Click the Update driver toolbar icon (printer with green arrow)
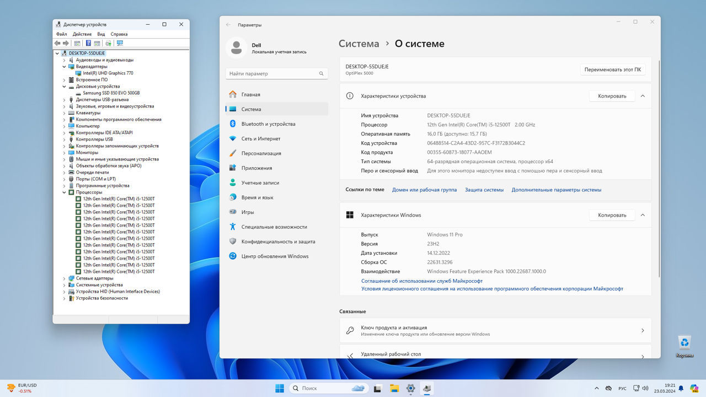 pyautogui.click(x=108, y=43)
